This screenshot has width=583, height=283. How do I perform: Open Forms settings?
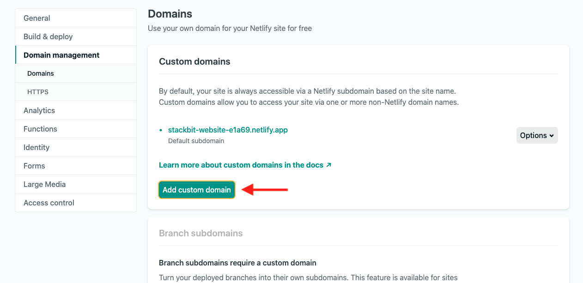76,166
